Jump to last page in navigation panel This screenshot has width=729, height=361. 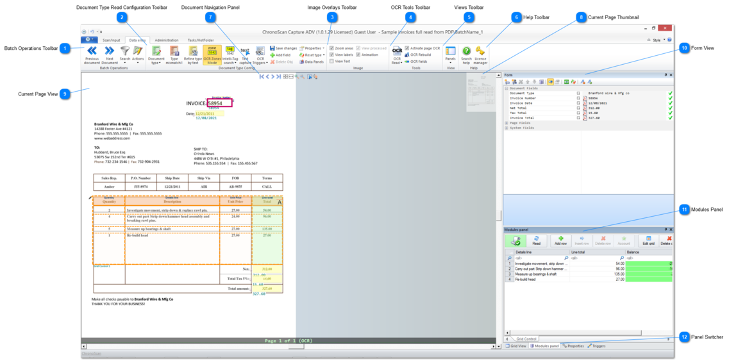(278, 76)
